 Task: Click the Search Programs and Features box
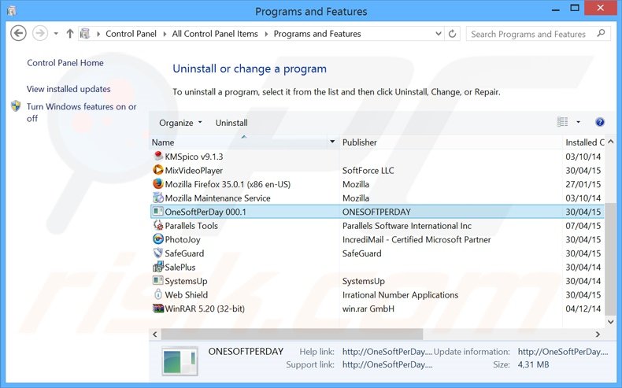coord(539,34)
